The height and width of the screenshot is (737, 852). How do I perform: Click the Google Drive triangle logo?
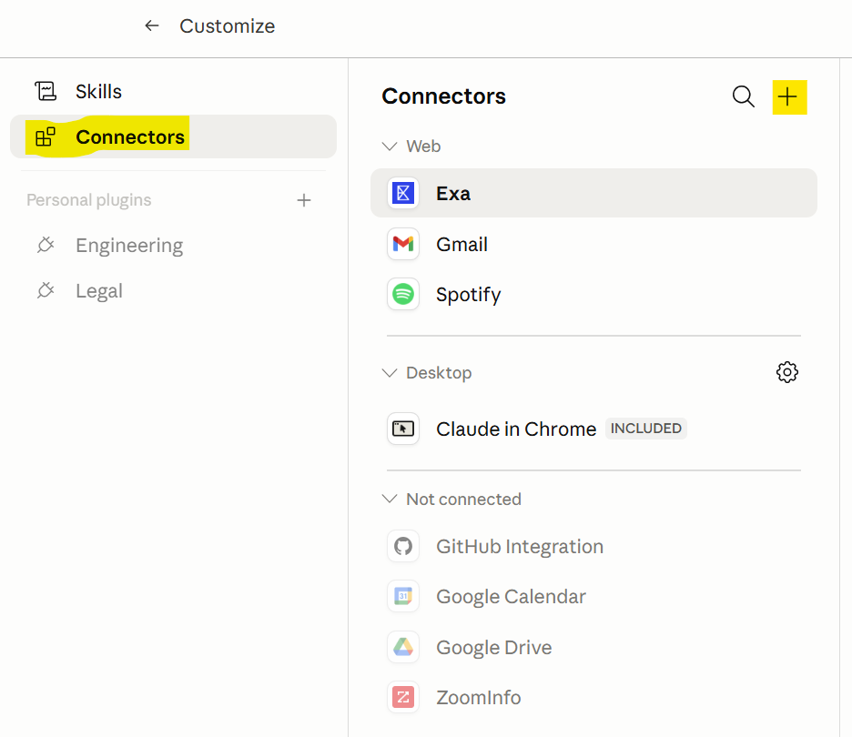click(403, 647)
